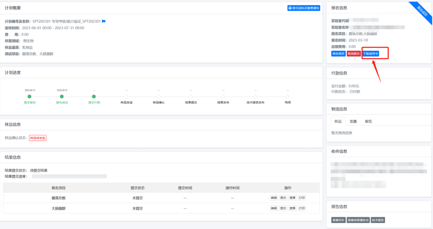The height and width of the screenshot is (229, 433).
Task: Switch to the 样品 logistics tab
Action: click(x=338, y=121)
